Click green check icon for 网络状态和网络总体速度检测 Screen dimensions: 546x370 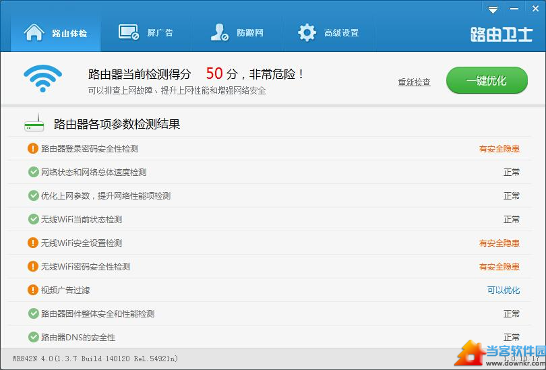[34, 172]
